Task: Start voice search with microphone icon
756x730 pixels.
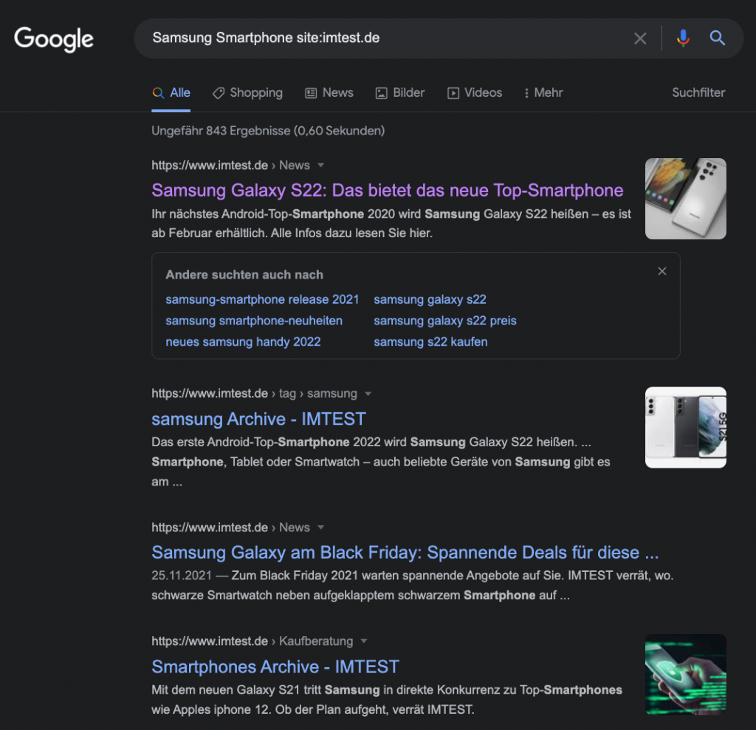Action: (x=683, y=38)
